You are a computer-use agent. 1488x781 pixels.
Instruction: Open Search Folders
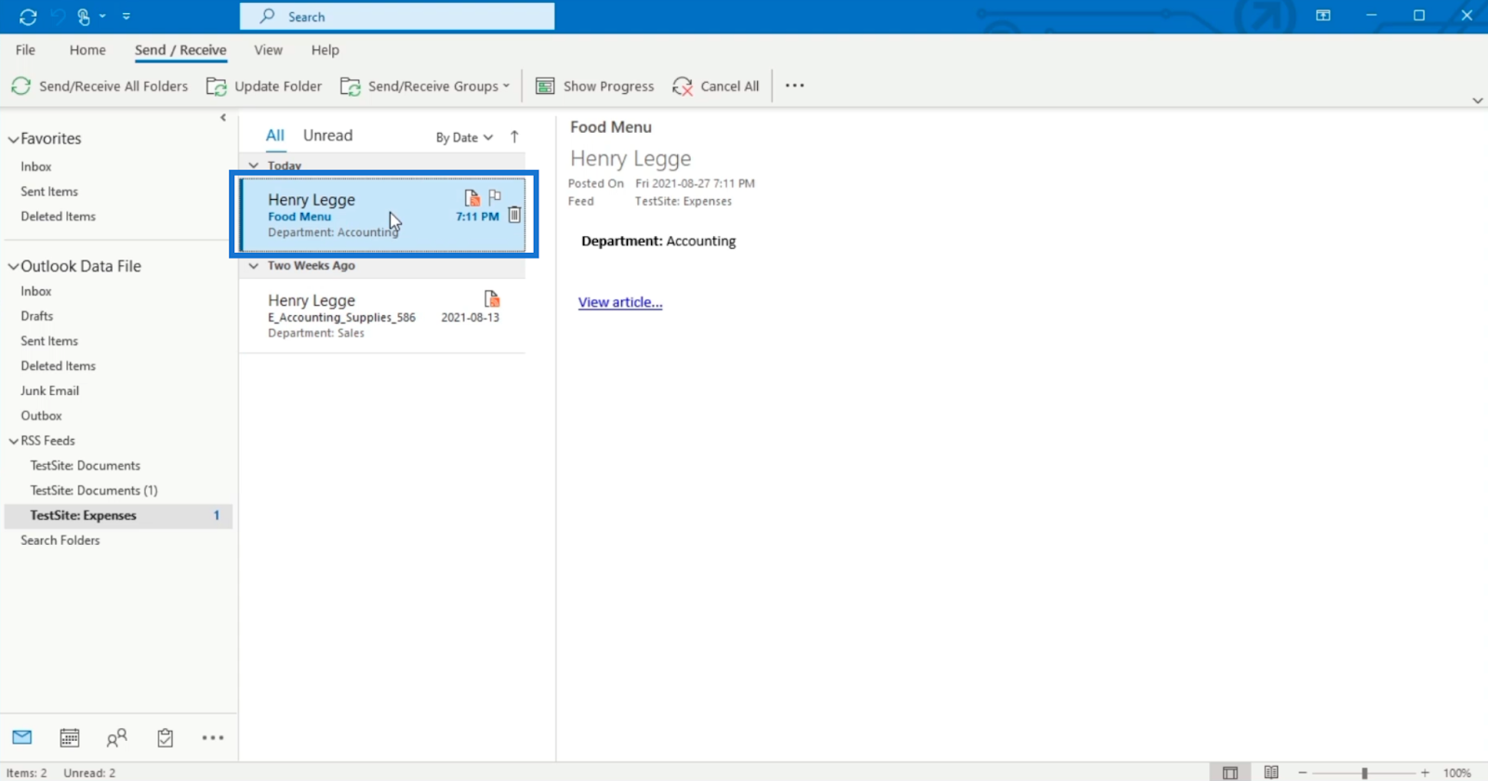[60, 540]
